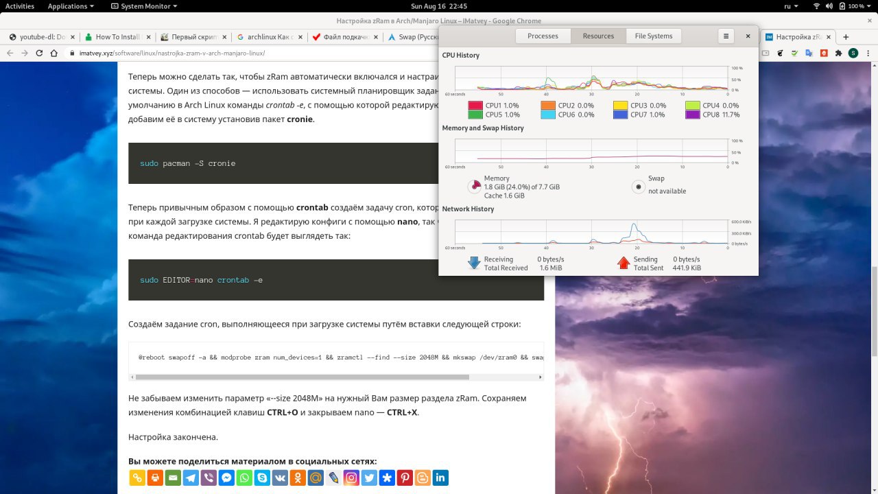
Task: Share via the LinkedIn icon
Action: [x=440, y=478]
